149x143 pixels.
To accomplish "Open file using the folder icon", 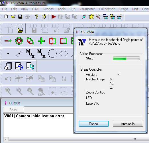I will coord(13,17).
